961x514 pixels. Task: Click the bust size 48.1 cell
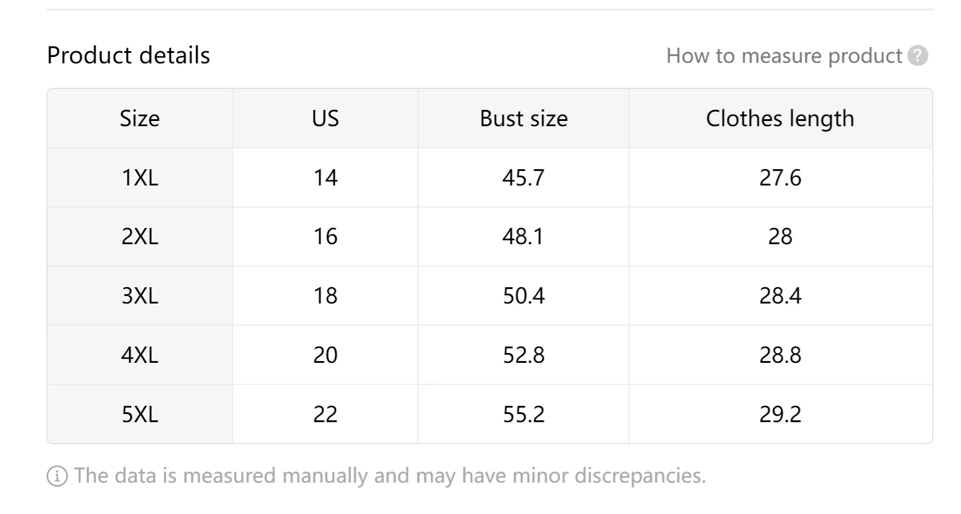523,237
